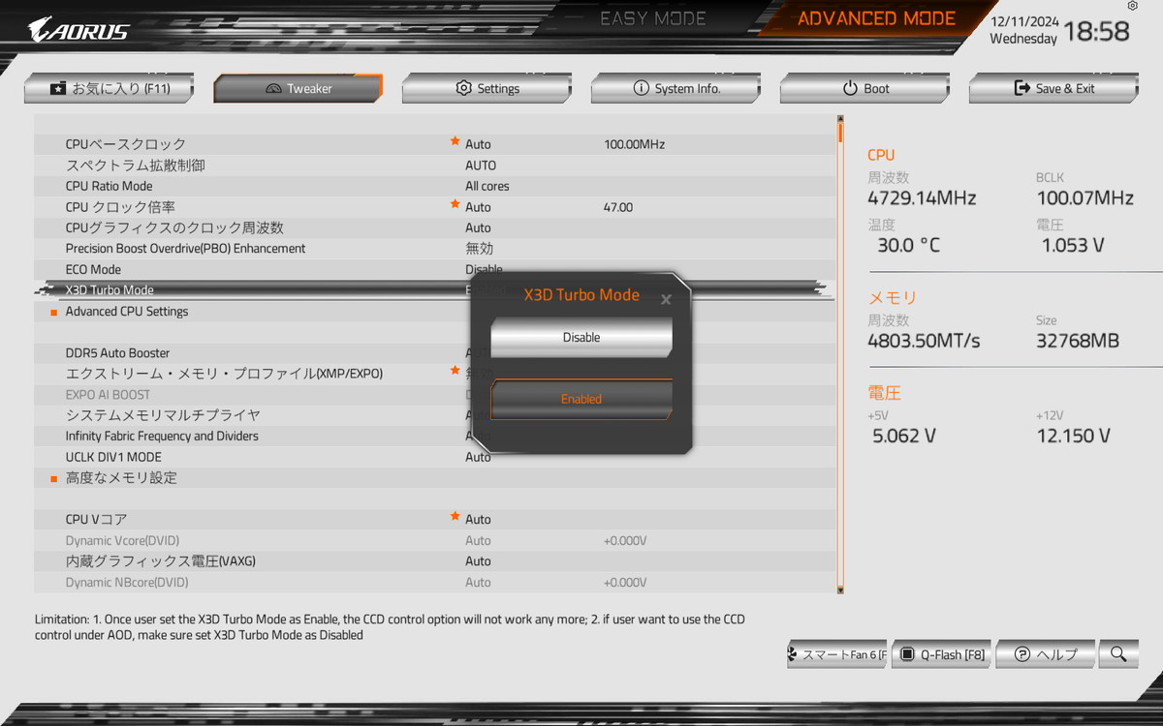
Task: Close the X3D Turbo Mode popup
Action: (x=666, y=299)
